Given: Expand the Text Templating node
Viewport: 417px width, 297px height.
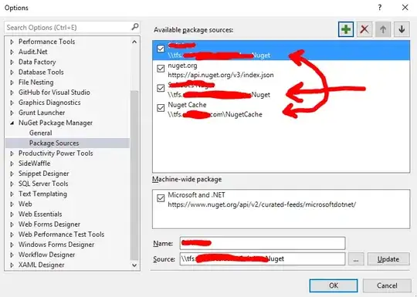Looking at the screenshot, I should click(x=12, y=194).
